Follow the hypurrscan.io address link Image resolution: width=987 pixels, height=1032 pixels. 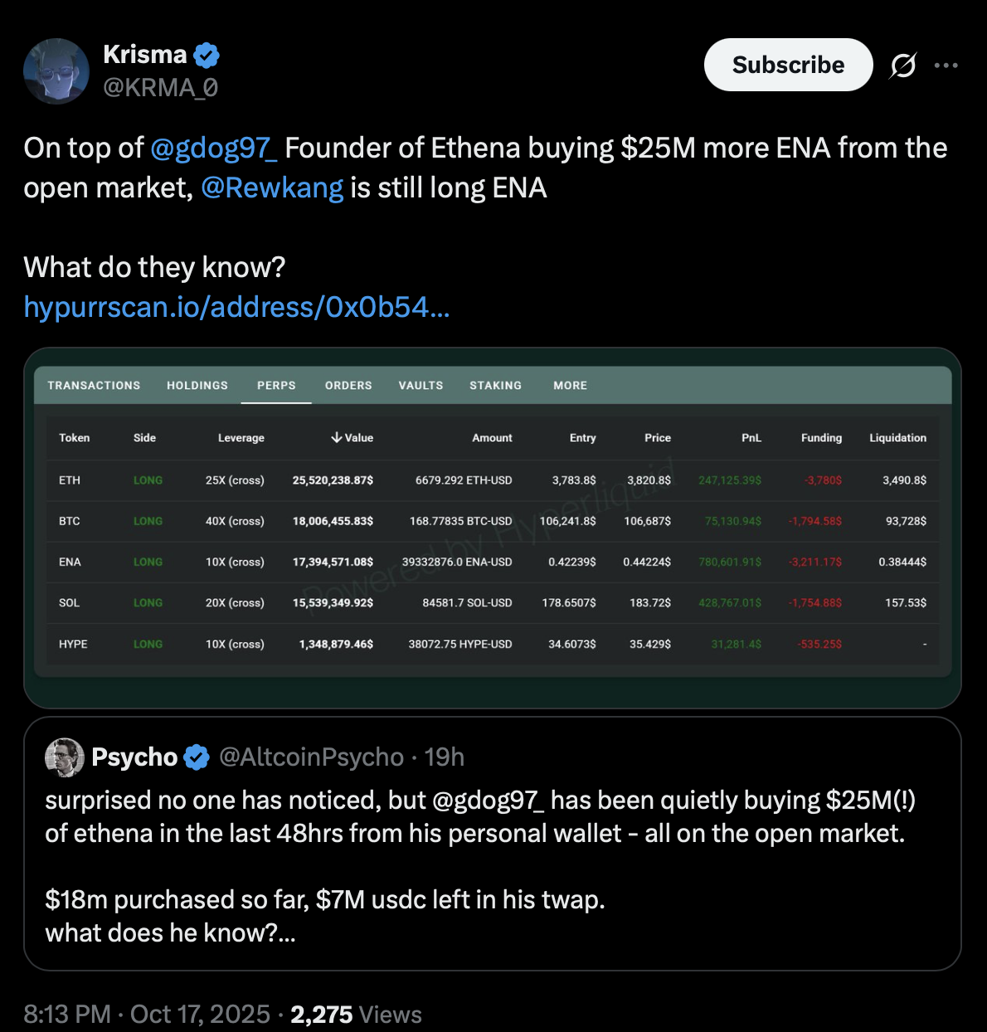[x=236, y=307]
